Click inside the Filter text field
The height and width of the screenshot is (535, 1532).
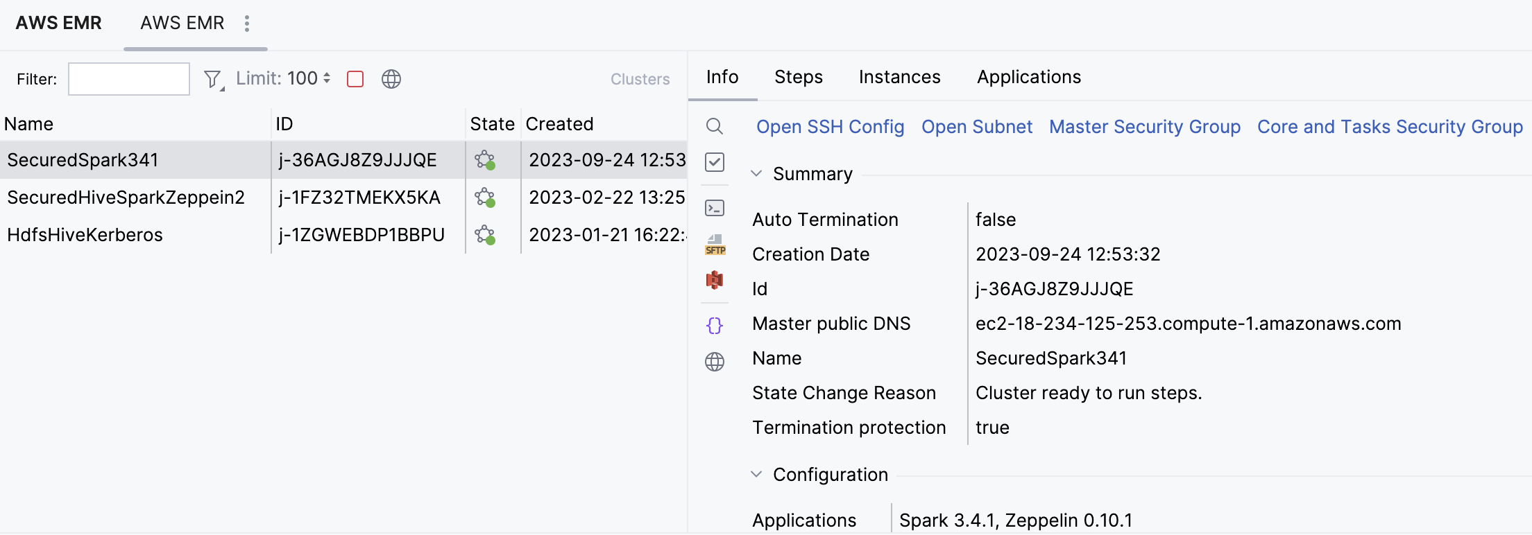(x=129, y=79)
